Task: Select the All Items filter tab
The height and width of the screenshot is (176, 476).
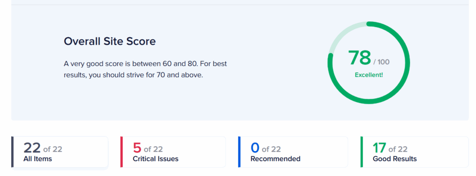Action: 60,152
